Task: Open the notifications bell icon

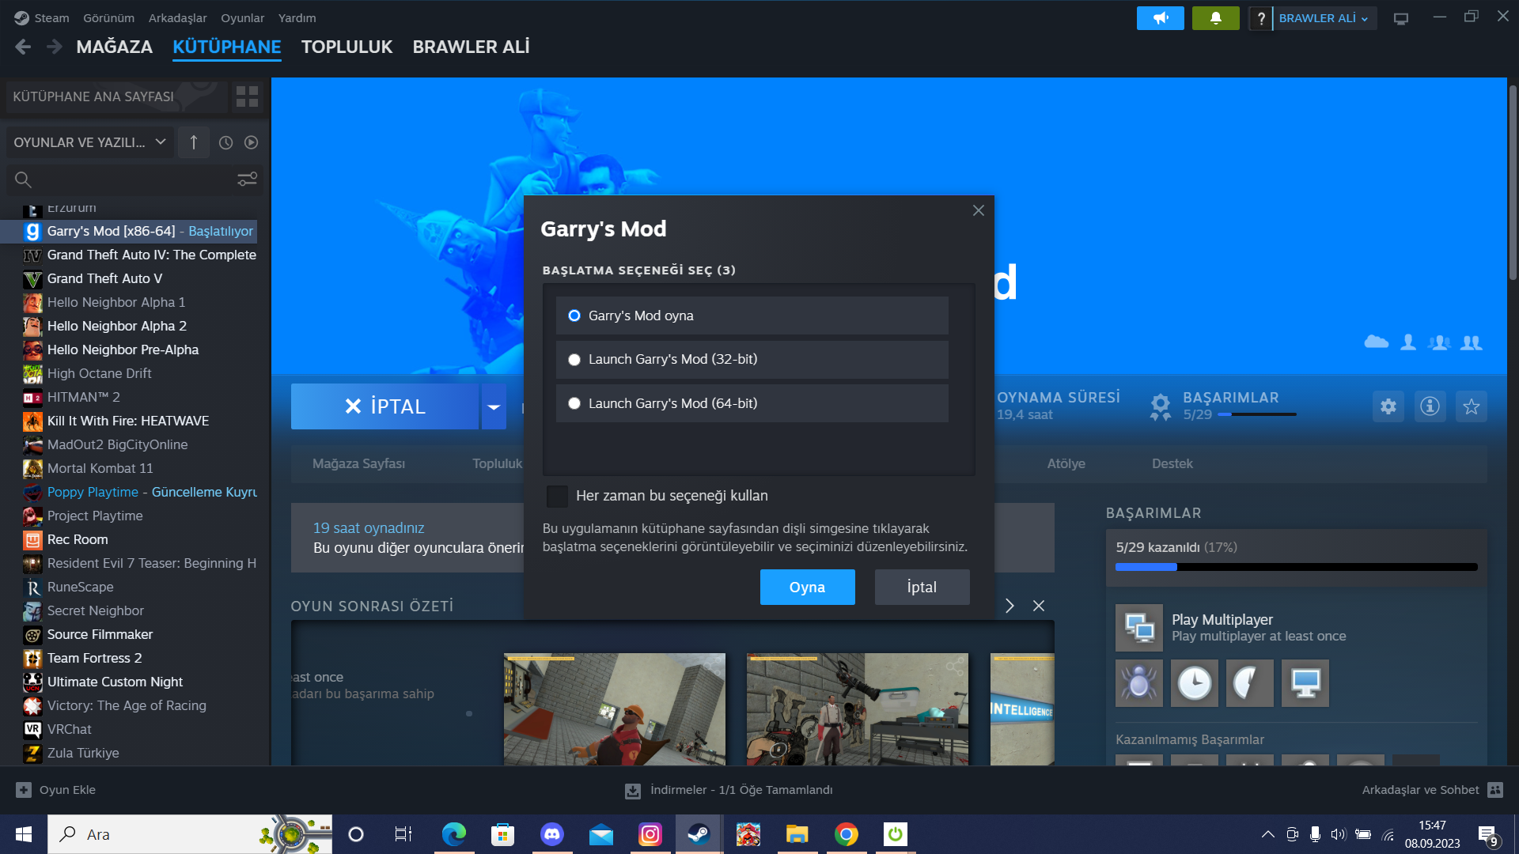Action: [1215, 18]
